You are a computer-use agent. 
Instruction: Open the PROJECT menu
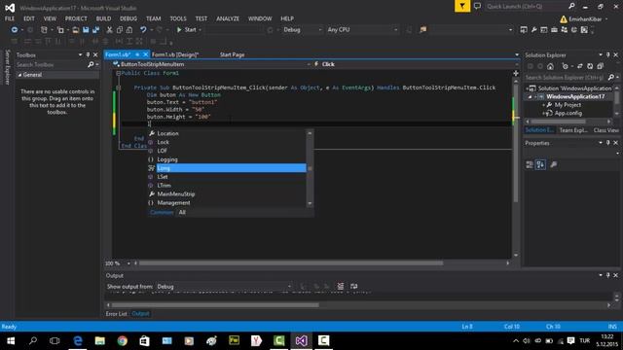click(x=76, y=18)
